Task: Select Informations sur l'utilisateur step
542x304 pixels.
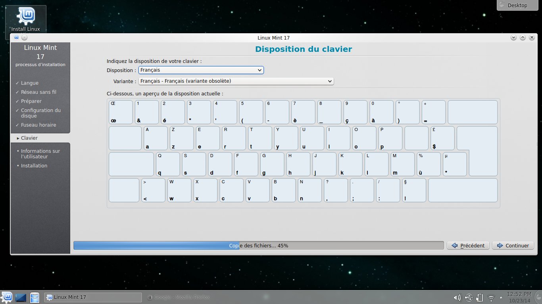Action: pos(40,154)
